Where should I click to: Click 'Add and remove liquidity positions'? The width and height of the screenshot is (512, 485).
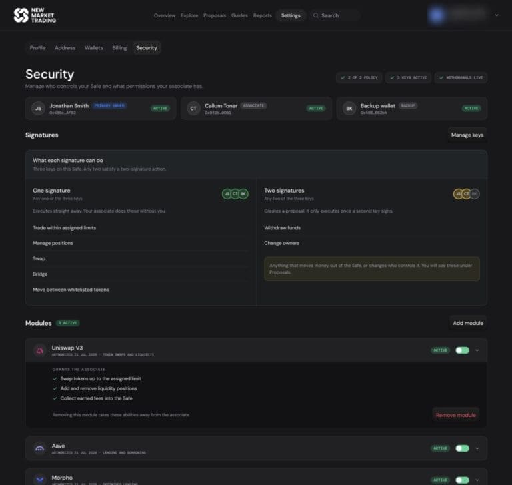99,388
